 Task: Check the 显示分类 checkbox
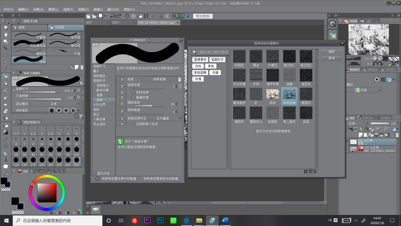[x=95, y=173]
